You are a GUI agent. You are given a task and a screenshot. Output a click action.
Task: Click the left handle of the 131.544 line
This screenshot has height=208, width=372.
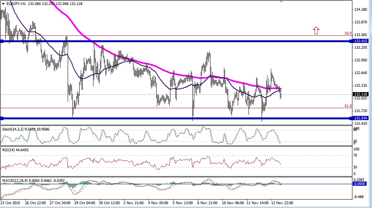coord(2,118)
